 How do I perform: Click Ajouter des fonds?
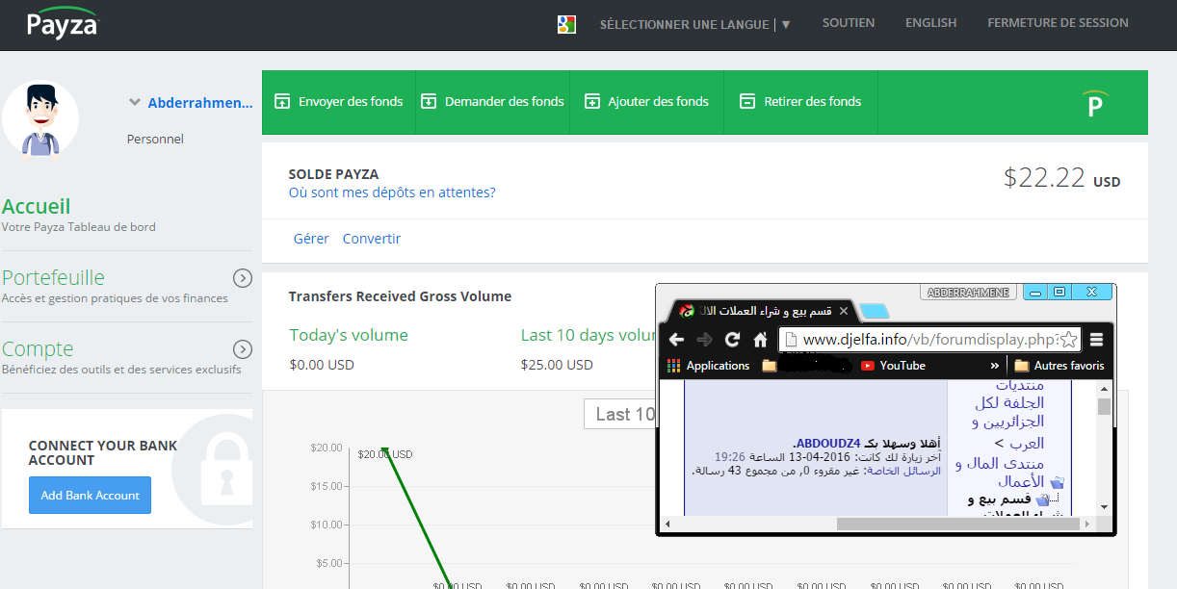pyautogui.click(x=646, y=102)
